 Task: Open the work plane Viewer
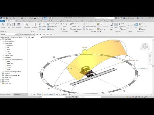coord(142,29)
